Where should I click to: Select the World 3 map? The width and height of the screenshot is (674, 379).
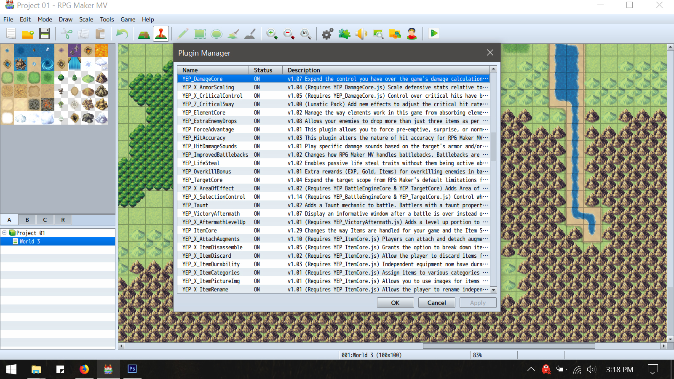click(x=58, y=241)
